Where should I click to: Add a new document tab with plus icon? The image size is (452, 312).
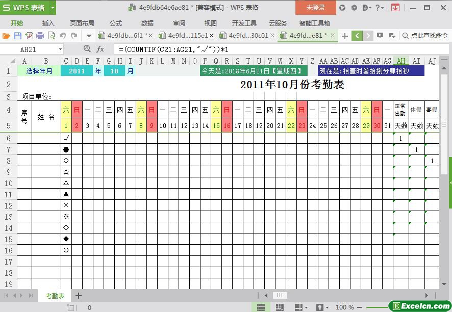(345, 36)
